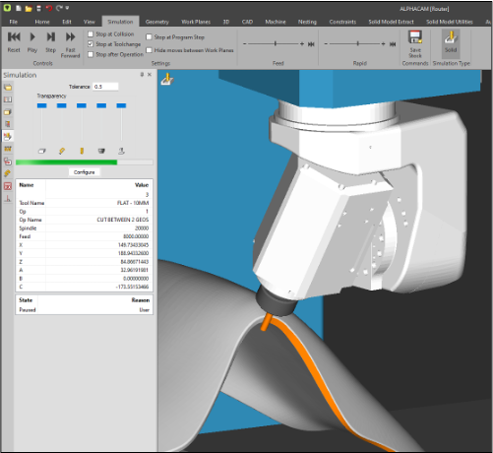493x453 pixels.
Task: Enable Stop at Collision checkbox
Action: click(91, 34)
